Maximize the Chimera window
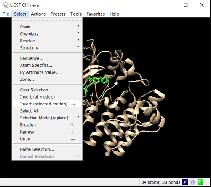This screenshot has height=187, width=211. pos(186,5)
